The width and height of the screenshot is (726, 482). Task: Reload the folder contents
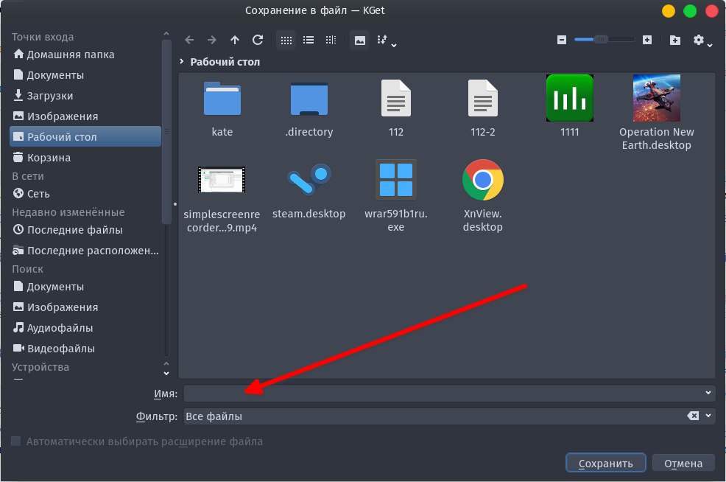click(258, 41)
